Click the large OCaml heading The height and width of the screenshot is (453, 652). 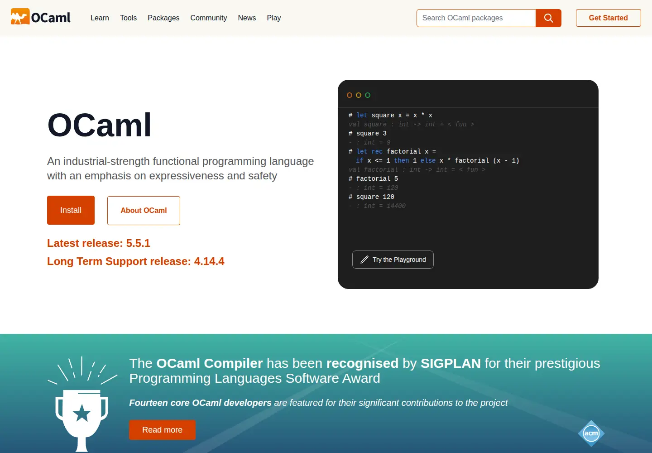tap(100, 125)
